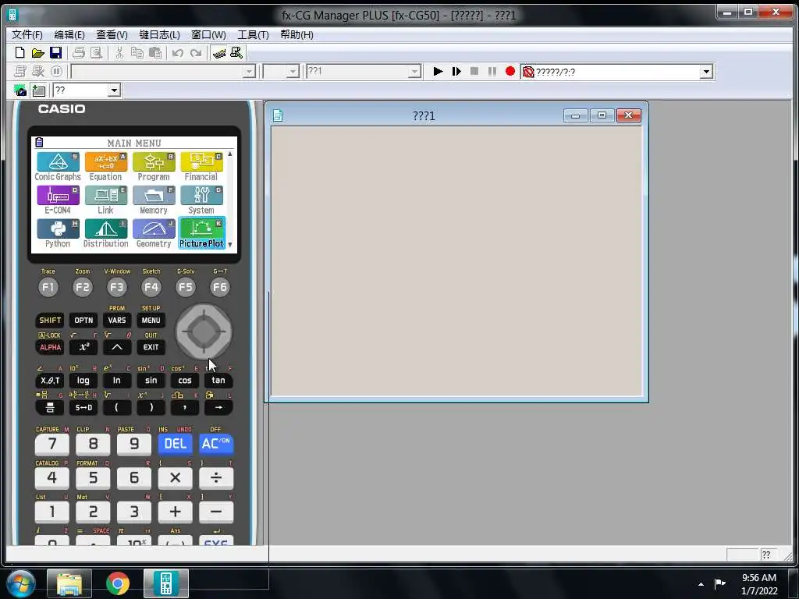Open the ?? dropdown below toolbar
The image size is (799, 599).
point(114,90)
